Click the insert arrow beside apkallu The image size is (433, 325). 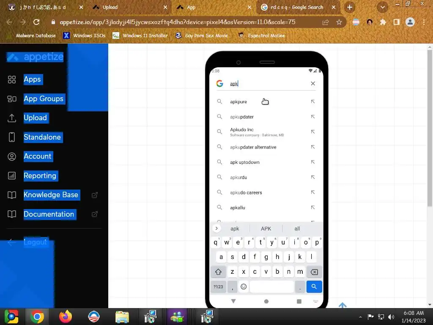click(x=313, y=207)
